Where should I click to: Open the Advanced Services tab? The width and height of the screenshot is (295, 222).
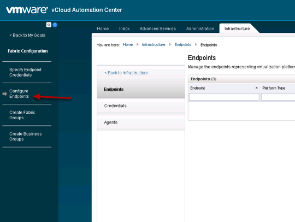click(x=158, y=28)
